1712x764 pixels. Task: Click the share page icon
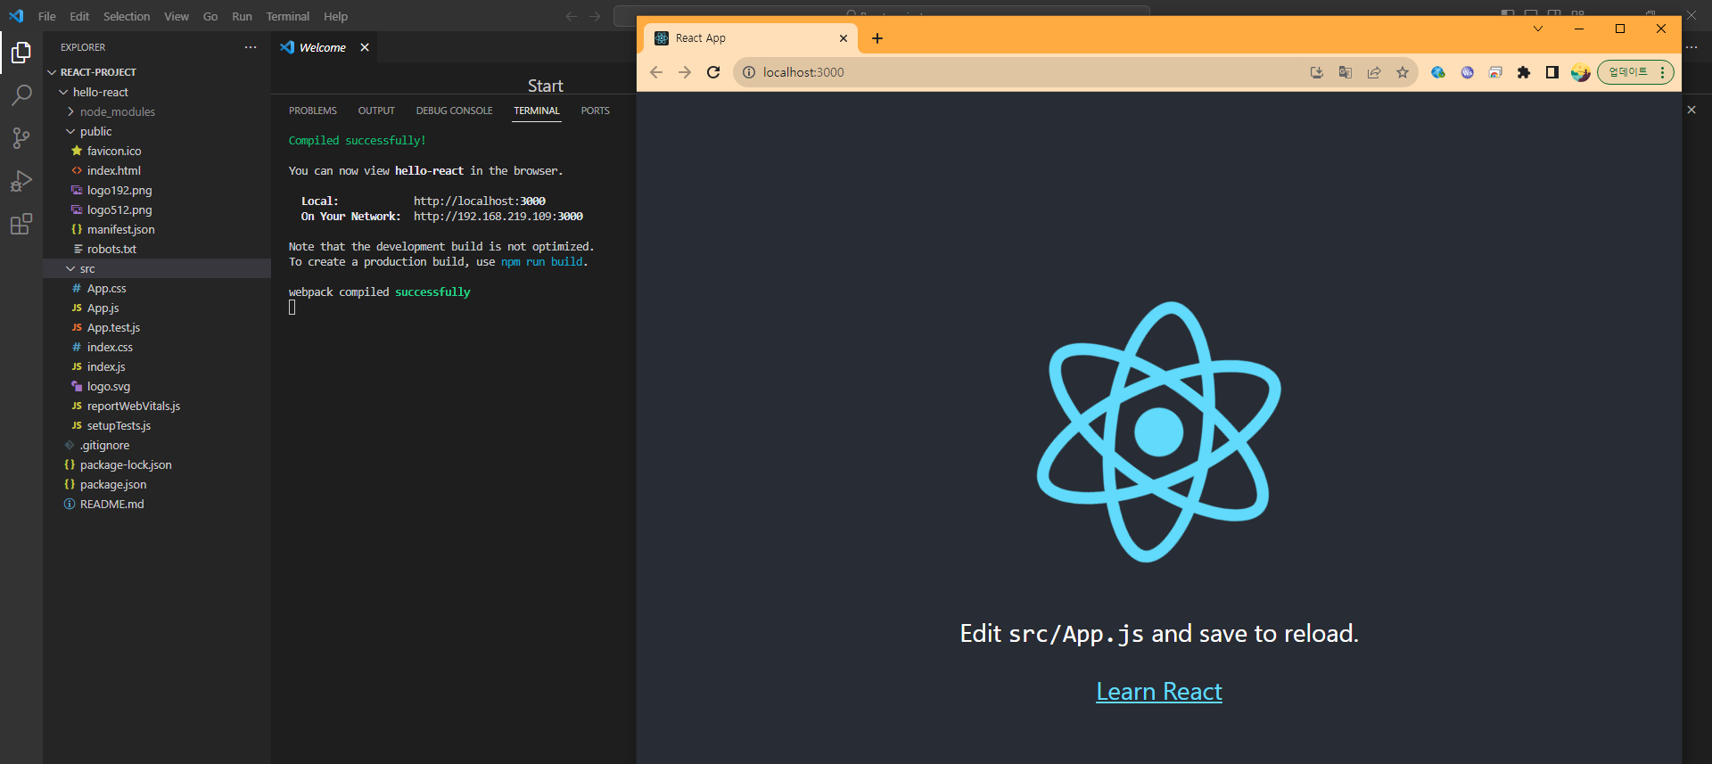tap(1374, 72)
